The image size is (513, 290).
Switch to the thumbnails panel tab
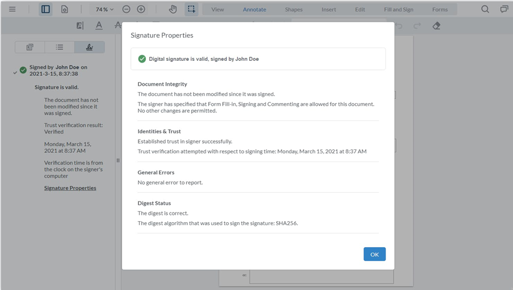click(x=30, y=47)
